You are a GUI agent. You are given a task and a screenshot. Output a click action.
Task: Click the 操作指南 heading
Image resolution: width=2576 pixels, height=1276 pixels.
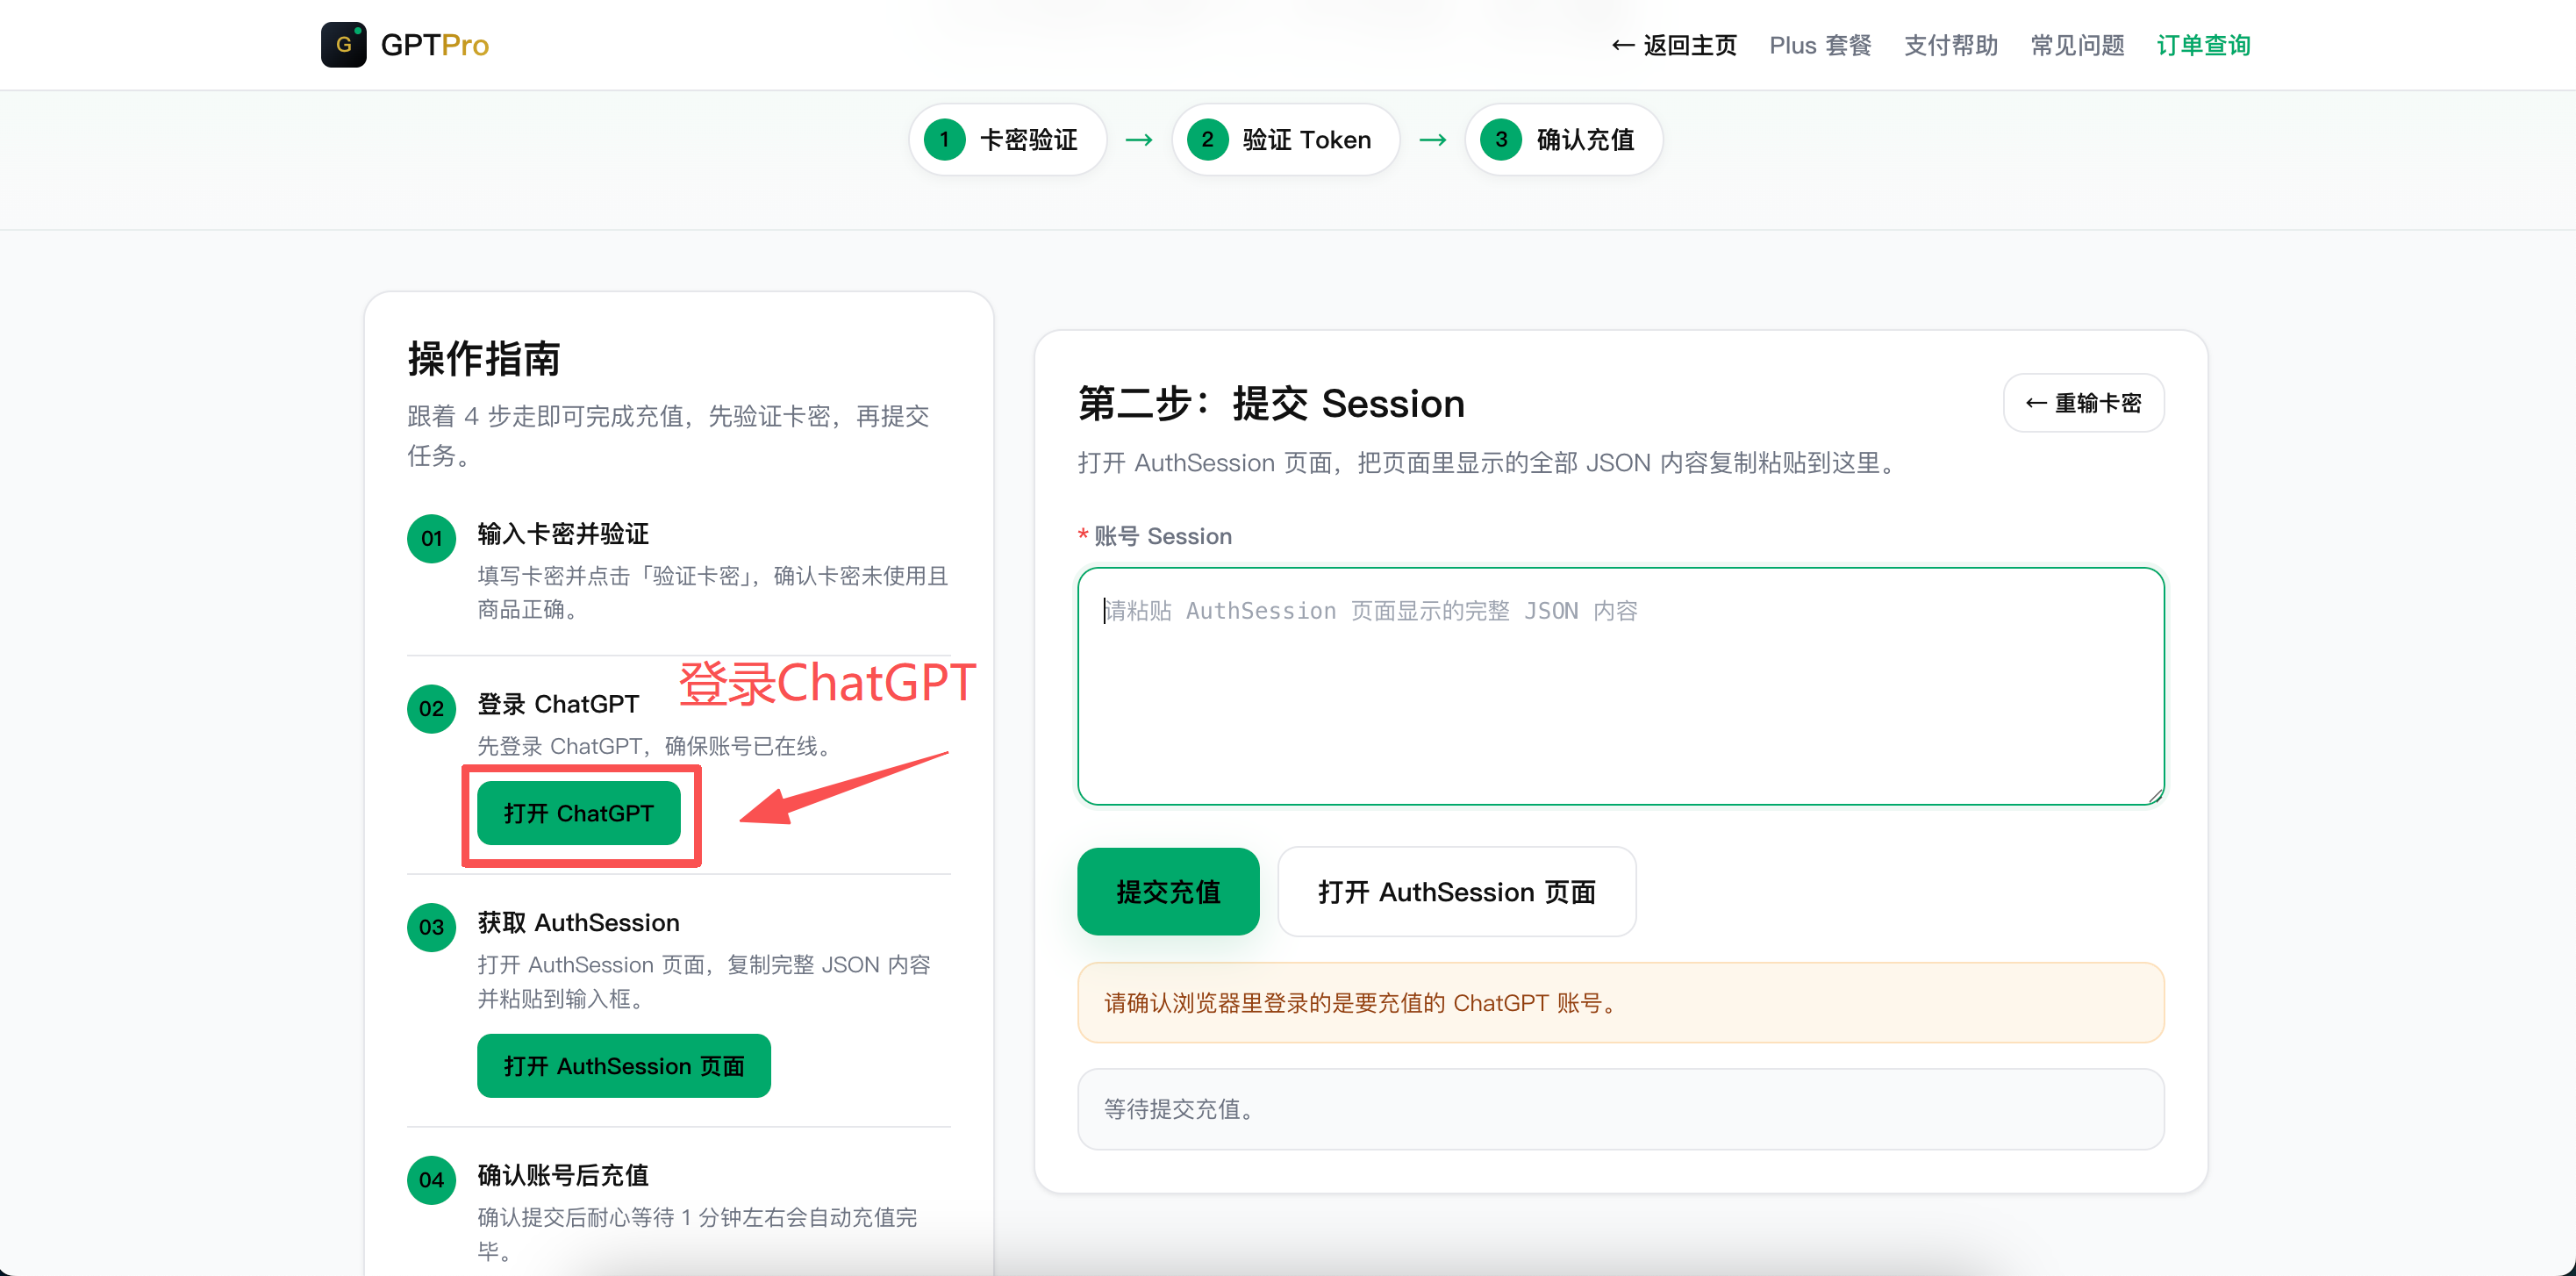pyautogui.click(x=484, y=358)
